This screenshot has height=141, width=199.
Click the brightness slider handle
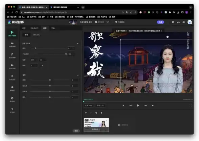pos(50,80)
